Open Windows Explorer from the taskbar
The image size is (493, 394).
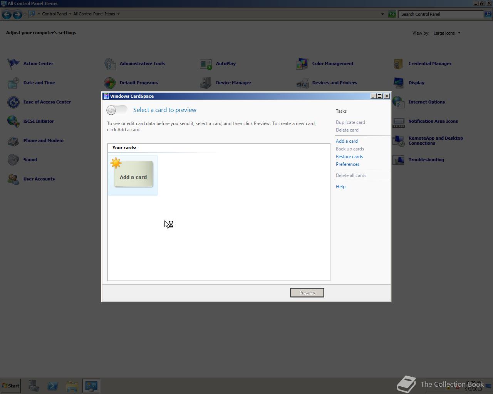[x=72, y=386]
